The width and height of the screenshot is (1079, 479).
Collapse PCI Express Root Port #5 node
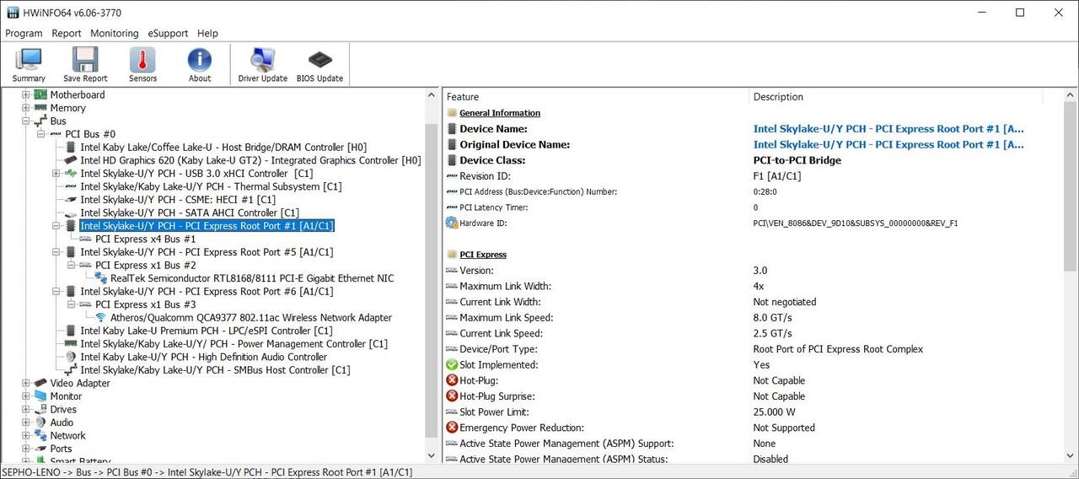[56, 252]
